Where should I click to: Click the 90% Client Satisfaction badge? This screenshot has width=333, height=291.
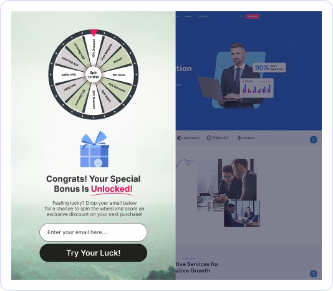tap(269, 67)
